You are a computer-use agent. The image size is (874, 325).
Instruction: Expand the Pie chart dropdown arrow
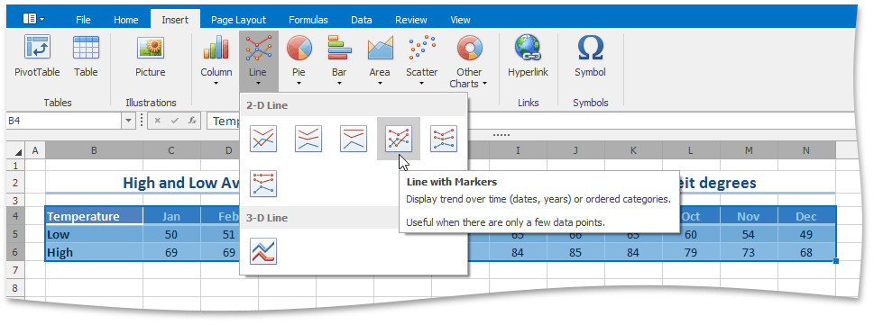(299, 84)
